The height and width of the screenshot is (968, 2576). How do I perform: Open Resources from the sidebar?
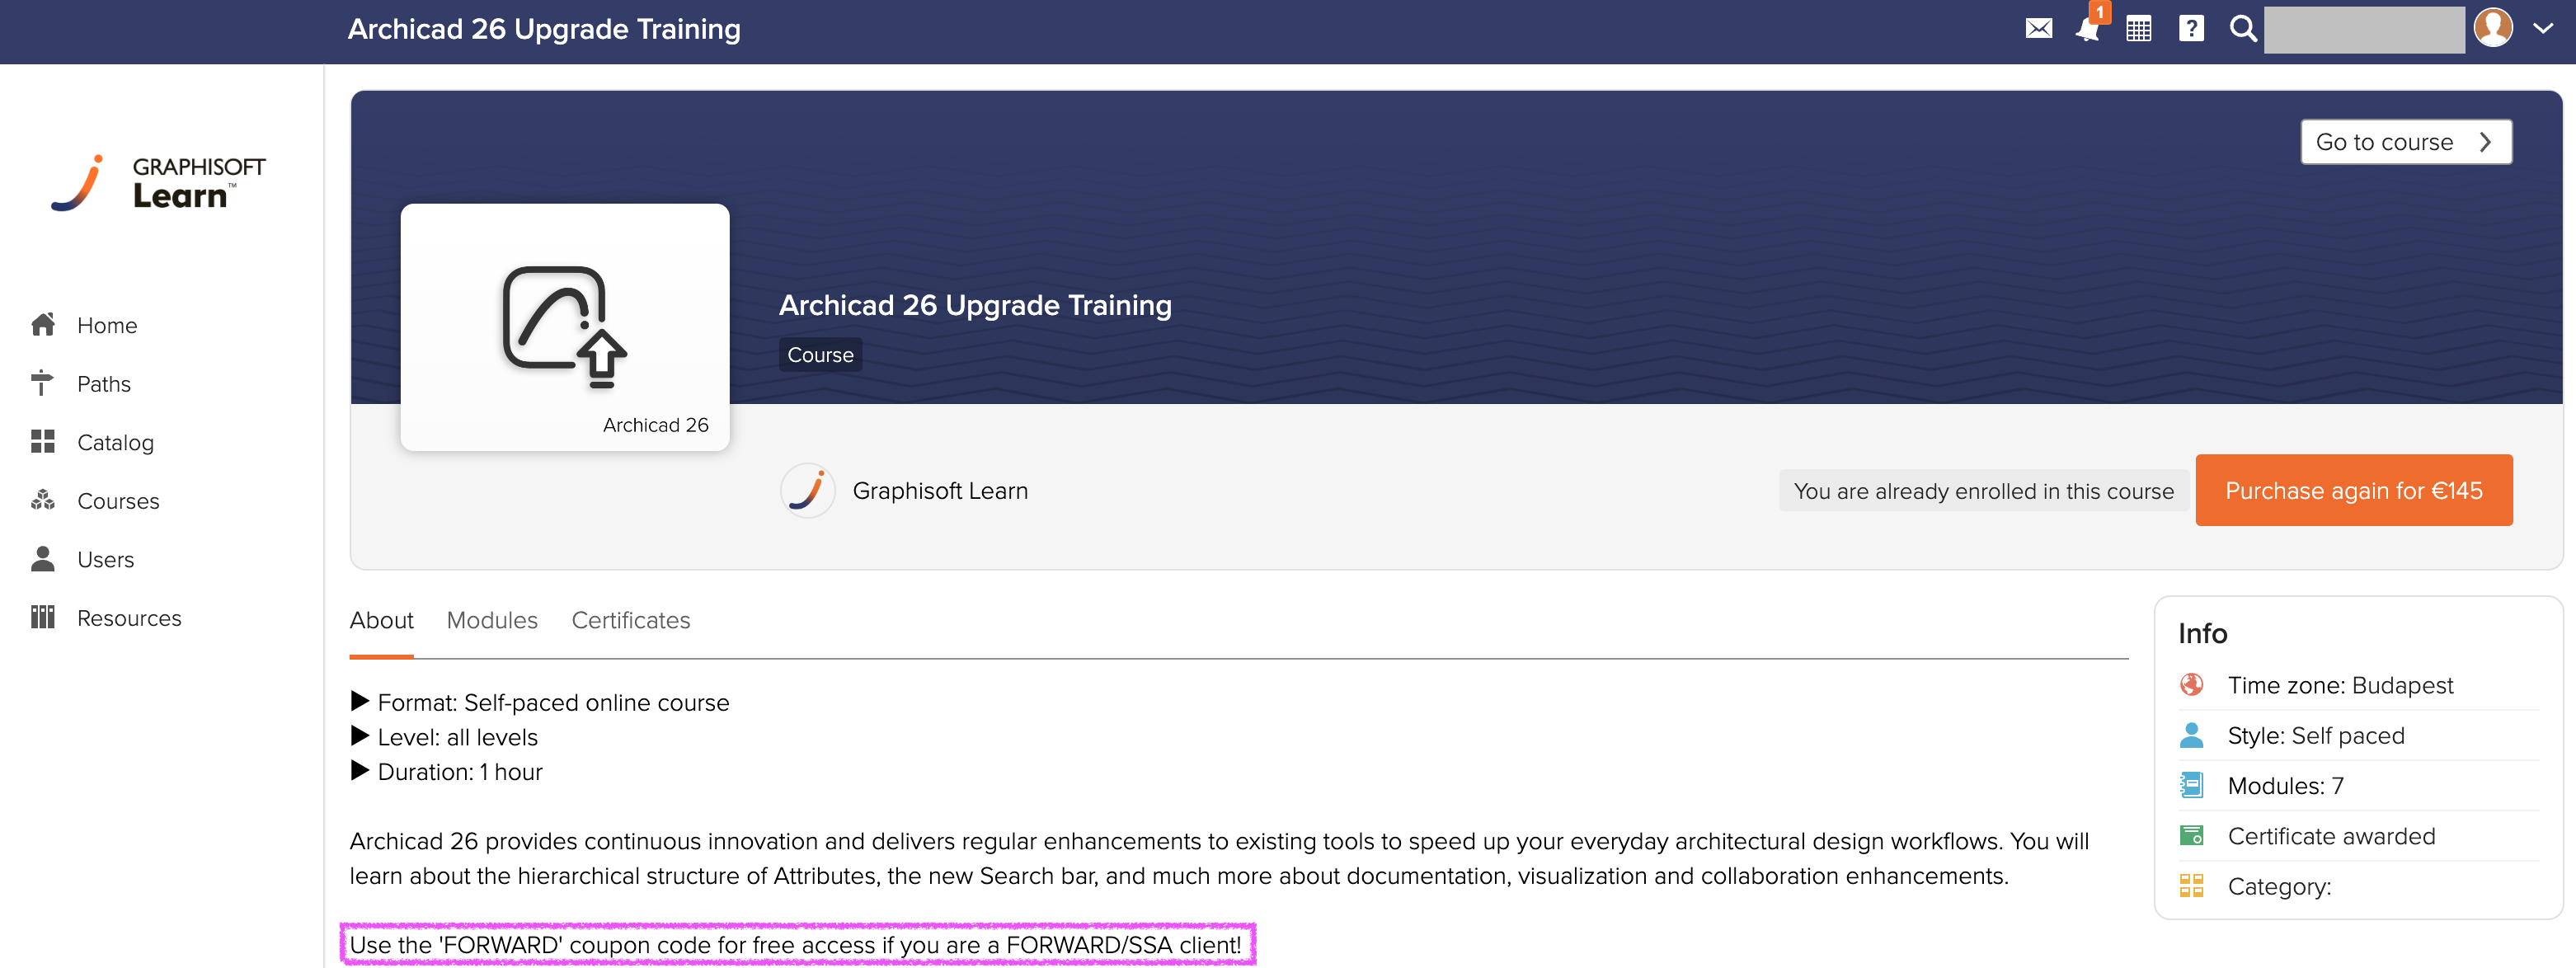click(129, 617)
